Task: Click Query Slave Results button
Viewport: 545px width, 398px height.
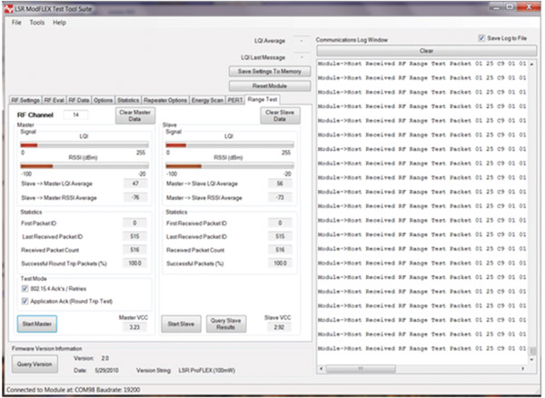Action: (x=226, y=324)
